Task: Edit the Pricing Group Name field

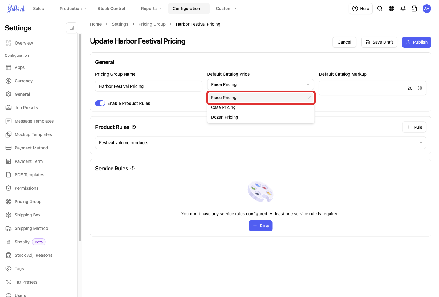Action: click(149, 86)
